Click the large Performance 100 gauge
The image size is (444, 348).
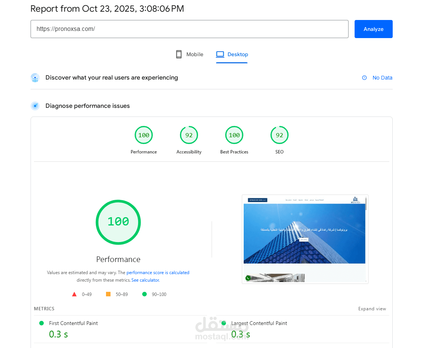coord(118,222)
